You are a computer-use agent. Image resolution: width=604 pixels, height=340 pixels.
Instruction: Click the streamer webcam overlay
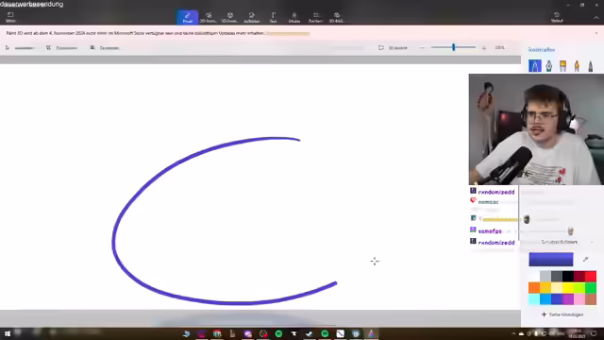click(536, 129)
